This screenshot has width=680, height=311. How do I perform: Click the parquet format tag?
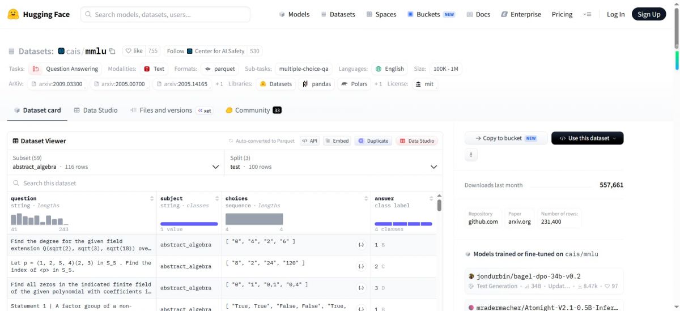tap(220, 69)
